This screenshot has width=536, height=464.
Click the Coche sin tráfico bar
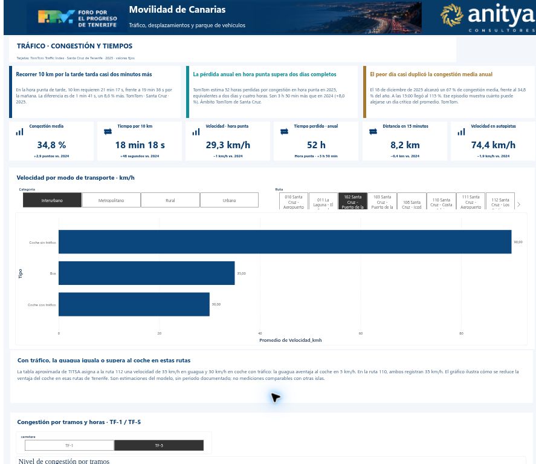pos(285,241)
